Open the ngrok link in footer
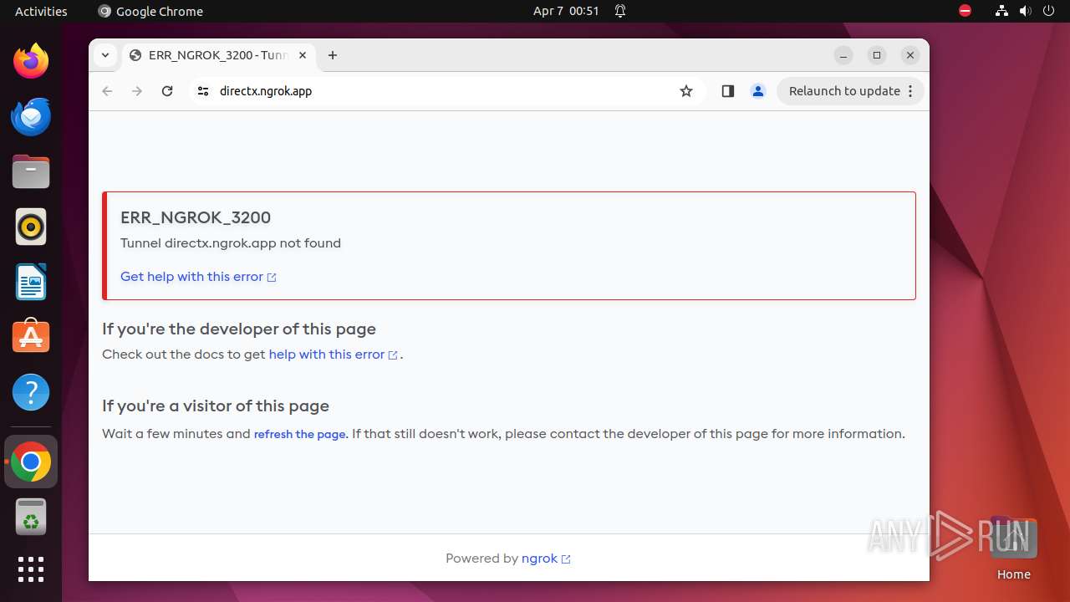Screen dimensions: 1070x602 [x=546, y=559]
